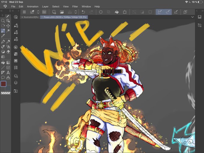Select the Operation object cube tool

tap(8, 21)
